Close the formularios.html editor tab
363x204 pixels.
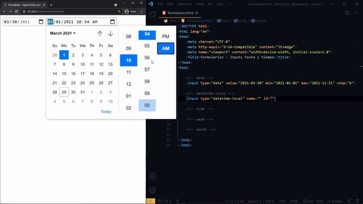click(197, 13)
